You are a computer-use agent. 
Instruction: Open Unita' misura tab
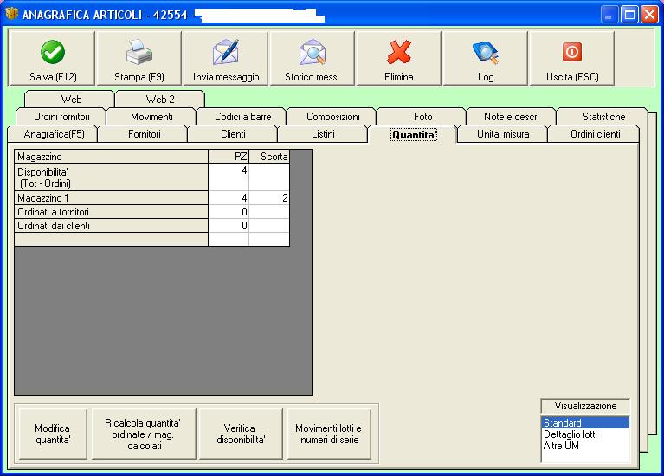(x=503, y=134)
